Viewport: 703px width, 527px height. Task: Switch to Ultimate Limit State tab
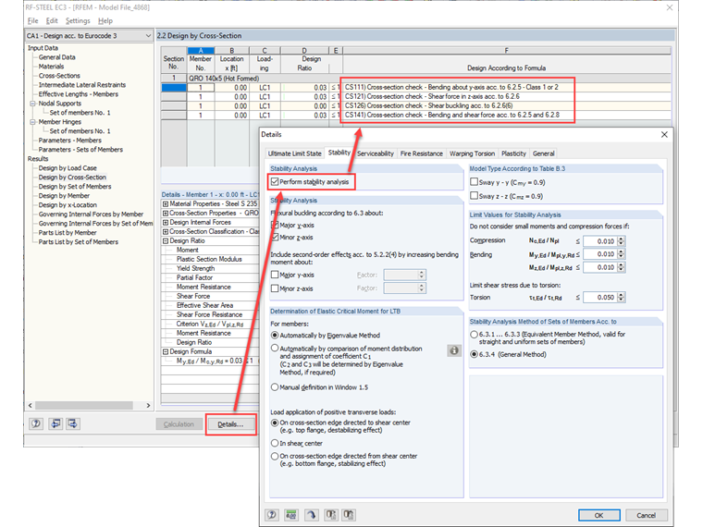point(294,153)
